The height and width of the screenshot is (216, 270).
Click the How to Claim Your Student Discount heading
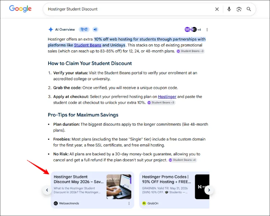[90, 63]
